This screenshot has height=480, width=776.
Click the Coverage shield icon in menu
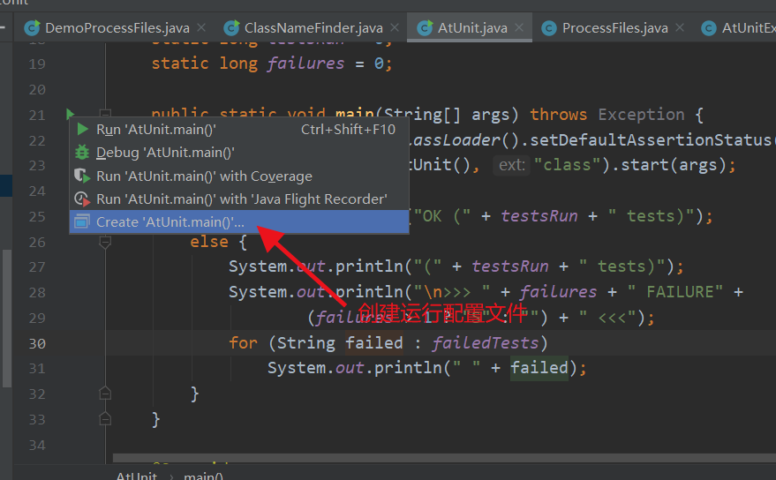click(82, 176)
